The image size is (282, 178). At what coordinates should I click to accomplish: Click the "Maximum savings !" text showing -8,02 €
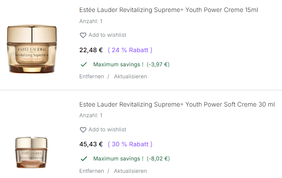coord(118,159)
